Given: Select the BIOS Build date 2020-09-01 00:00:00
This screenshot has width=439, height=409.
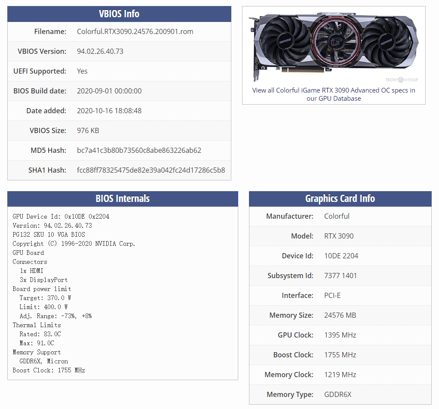Looking at the screenshot, I should coord(109,91).
